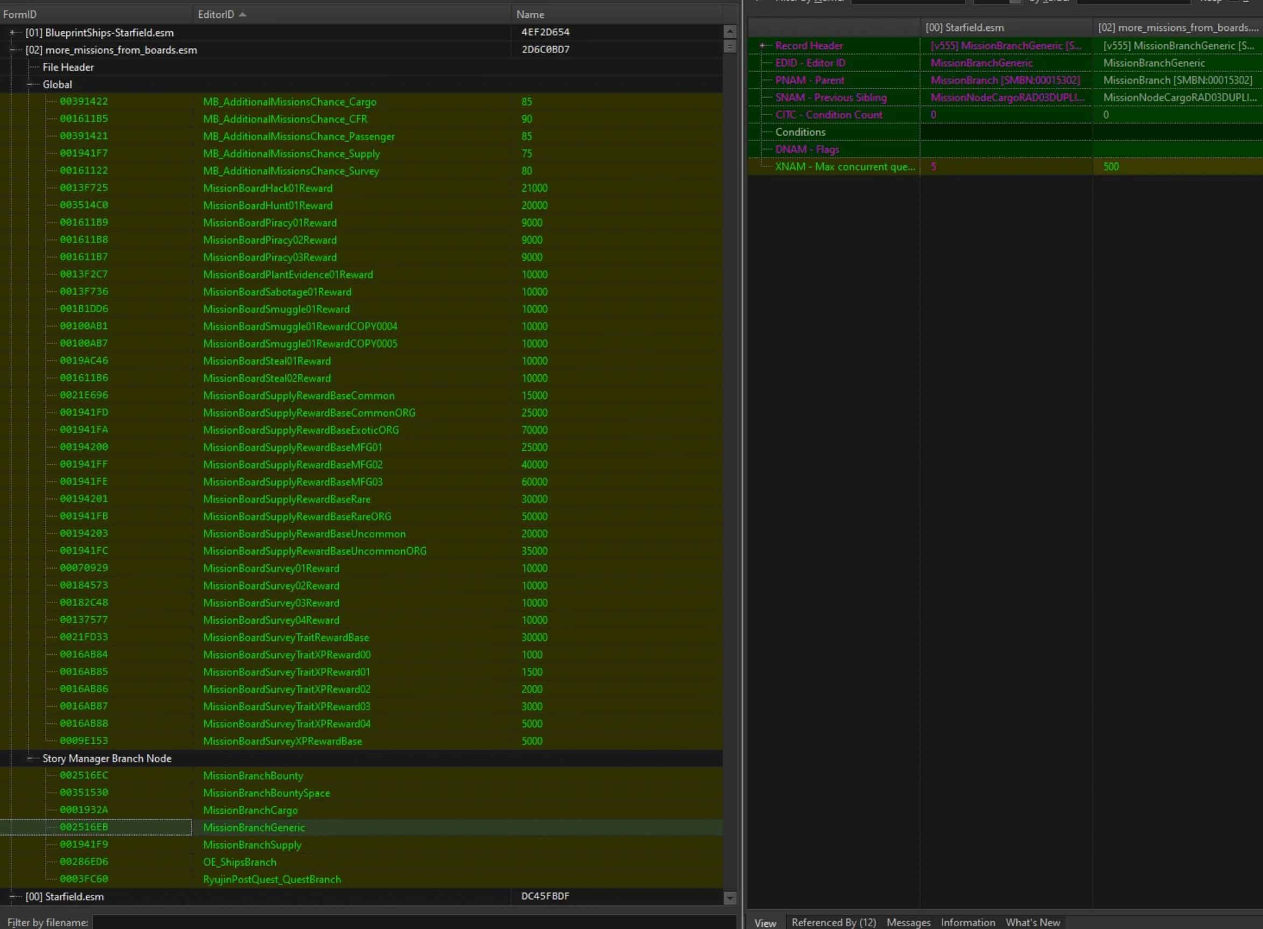Select the XNAM value 500 in mod column
The height and width of the screenshot is (929, 1263).
[1111, 166]
